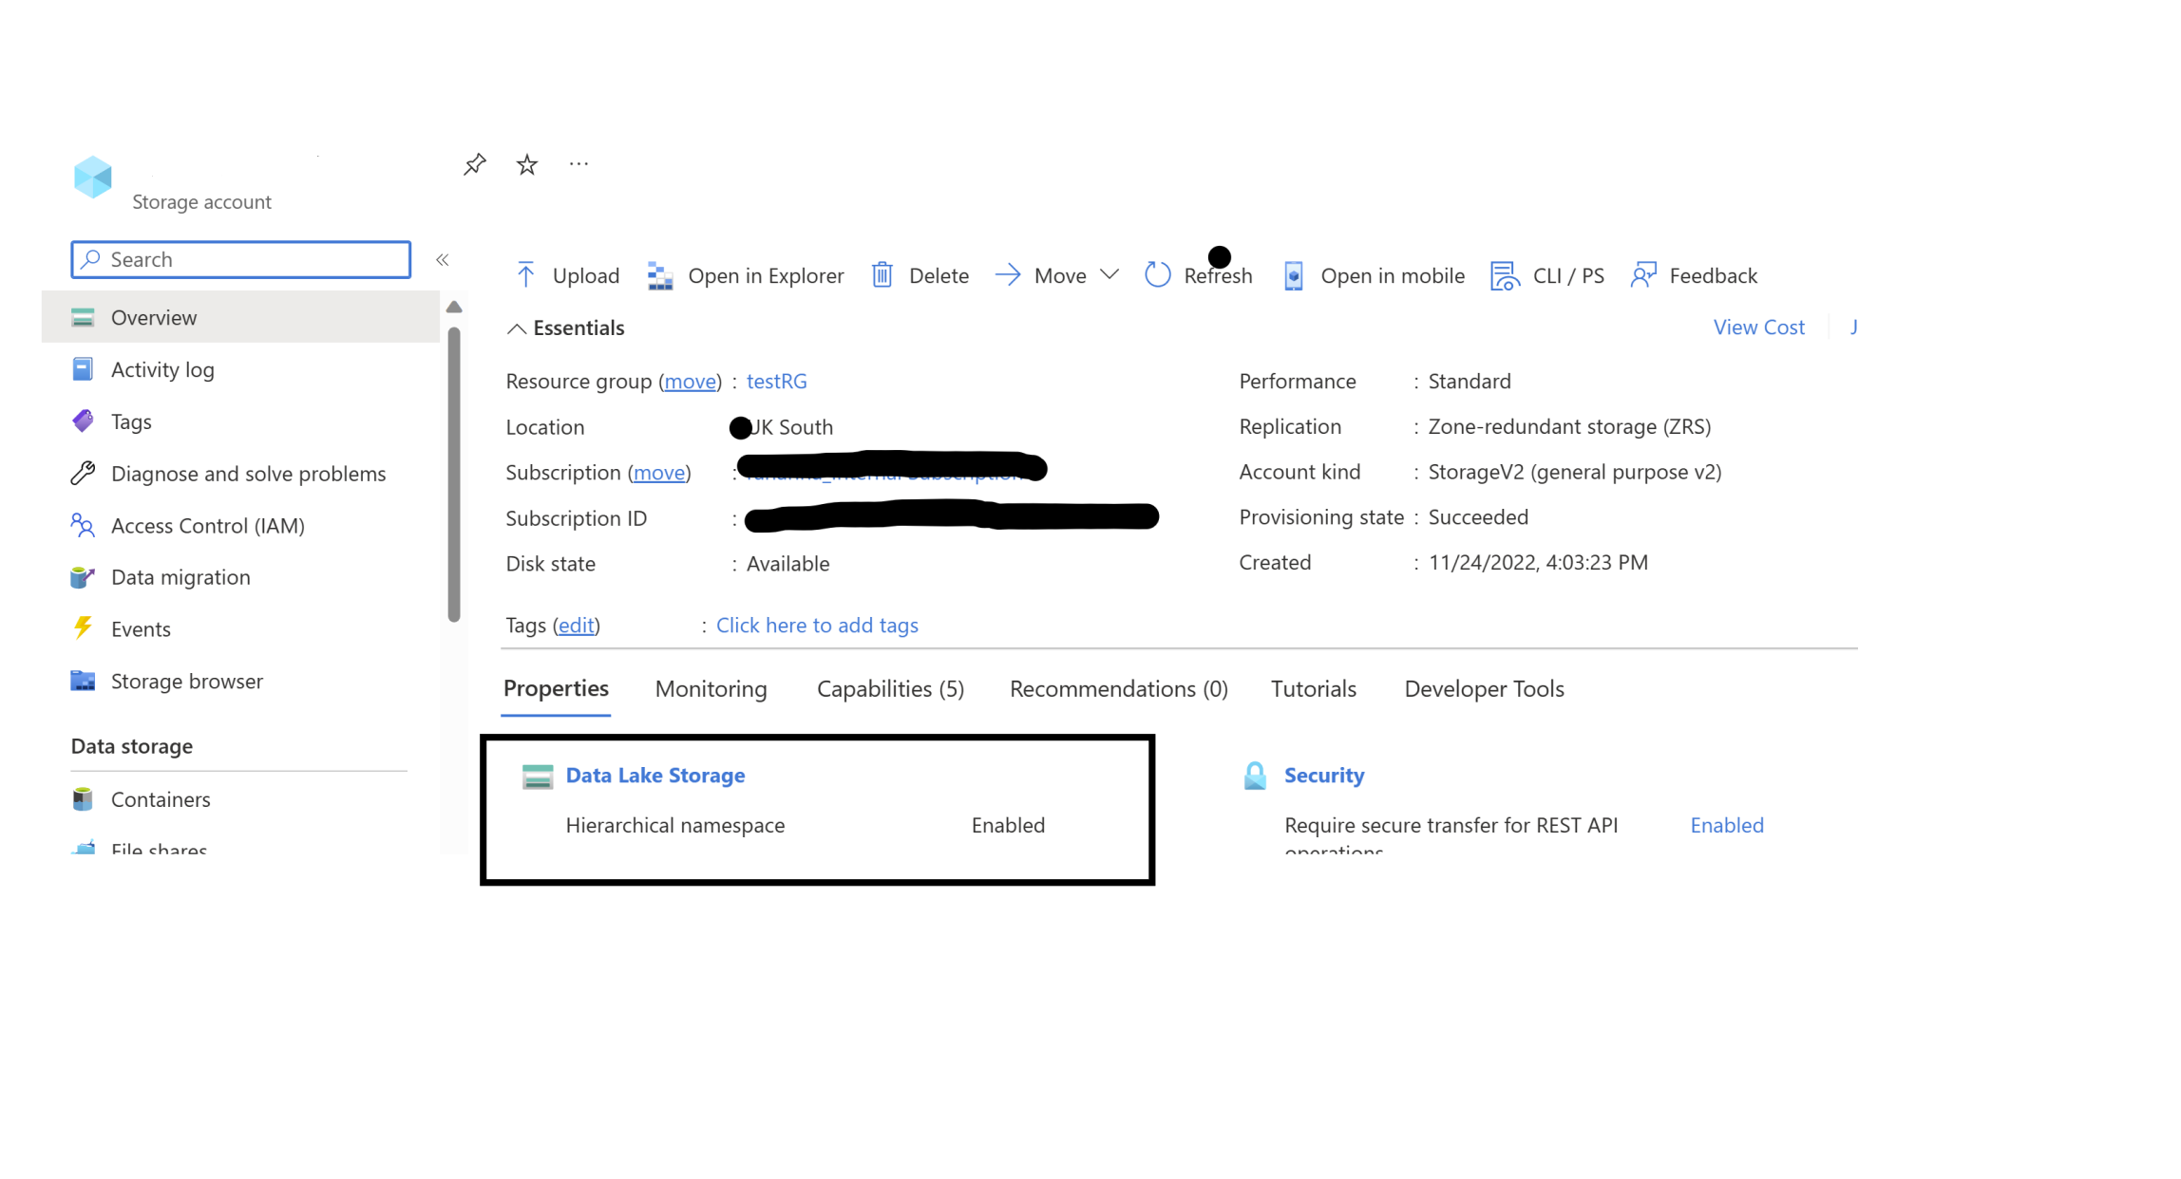Open the Security heading link
This screenshot has height=1179, width=2181.
[x=1324, y=775]
